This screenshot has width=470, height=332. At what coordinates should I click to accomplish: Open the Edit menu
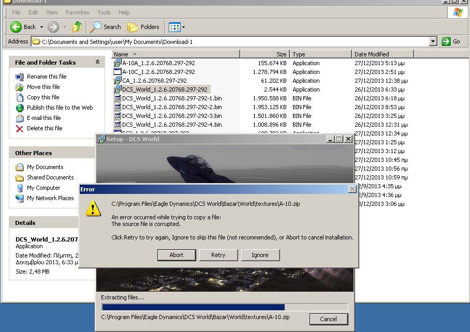pos(33,12)
